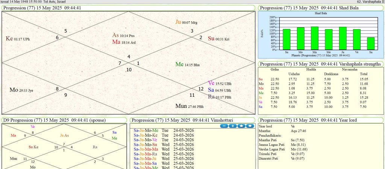Click the Varshaphala strengths panel title
Screen dimensions: 385x169
320,64
